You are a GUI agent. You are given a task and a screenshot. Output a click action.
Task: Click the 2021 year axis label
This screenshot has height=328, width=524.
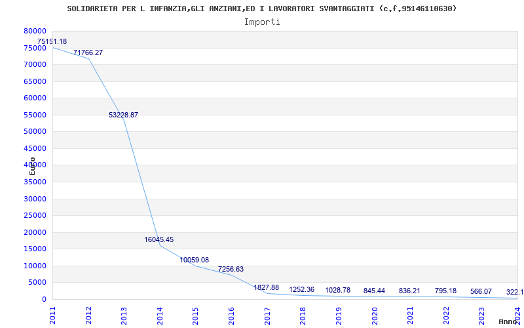pos(410,316)
